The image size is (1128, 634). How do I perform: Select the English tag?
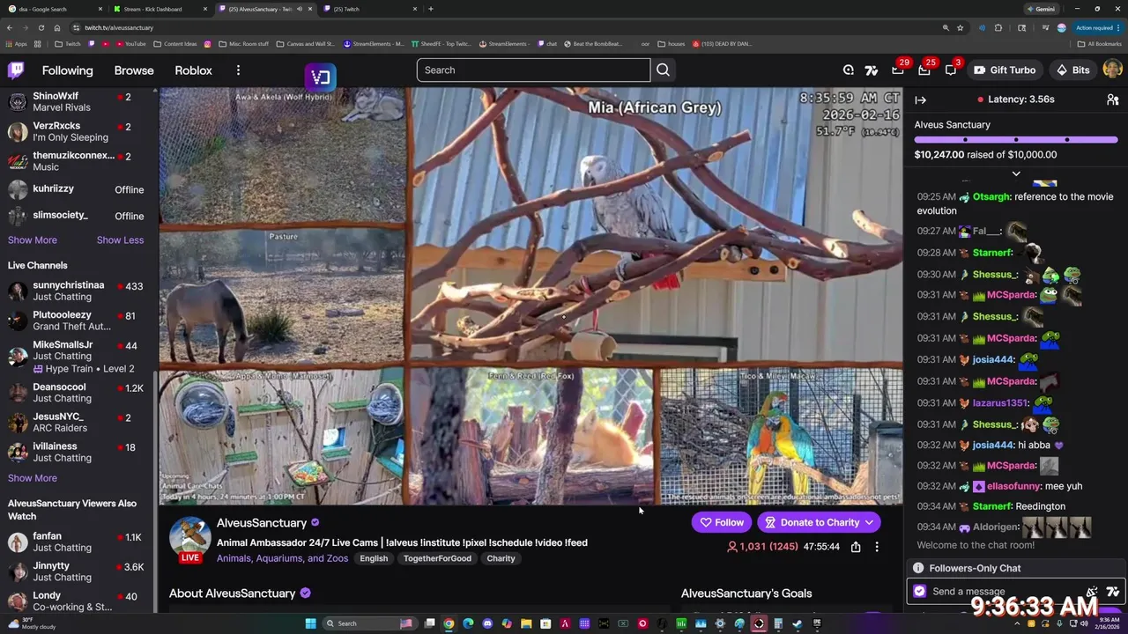374,558
